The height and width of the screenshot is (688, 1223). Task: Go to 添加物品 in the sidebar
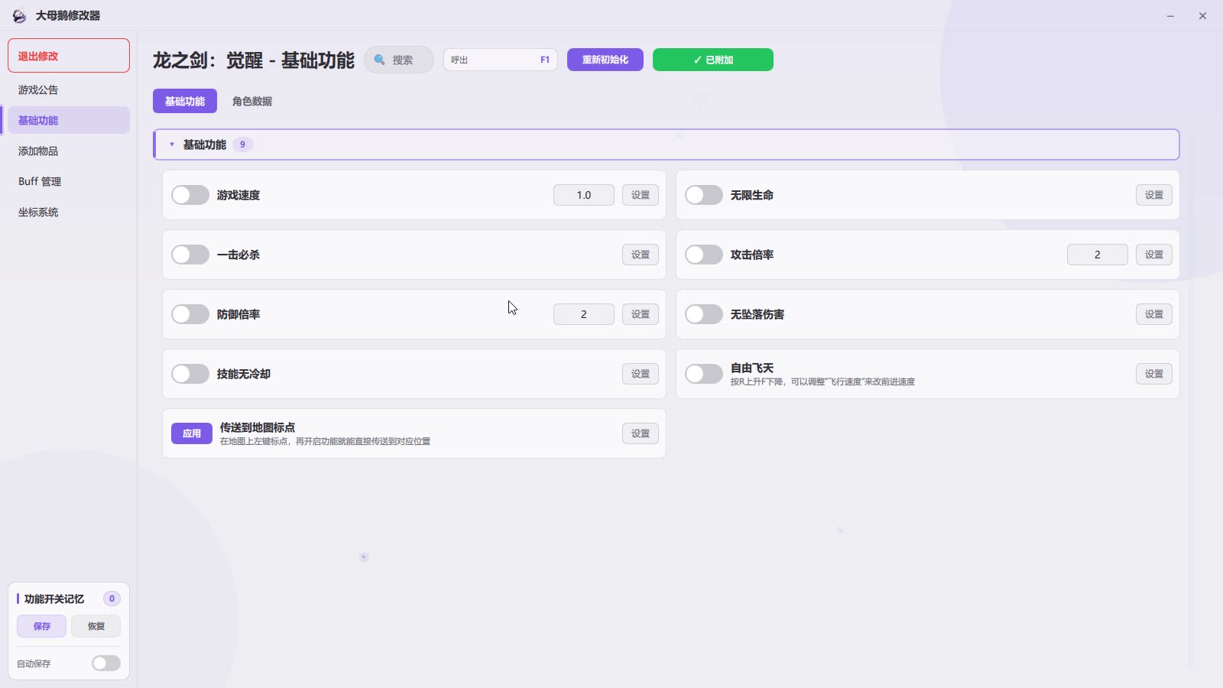click(x=69, y=151)
